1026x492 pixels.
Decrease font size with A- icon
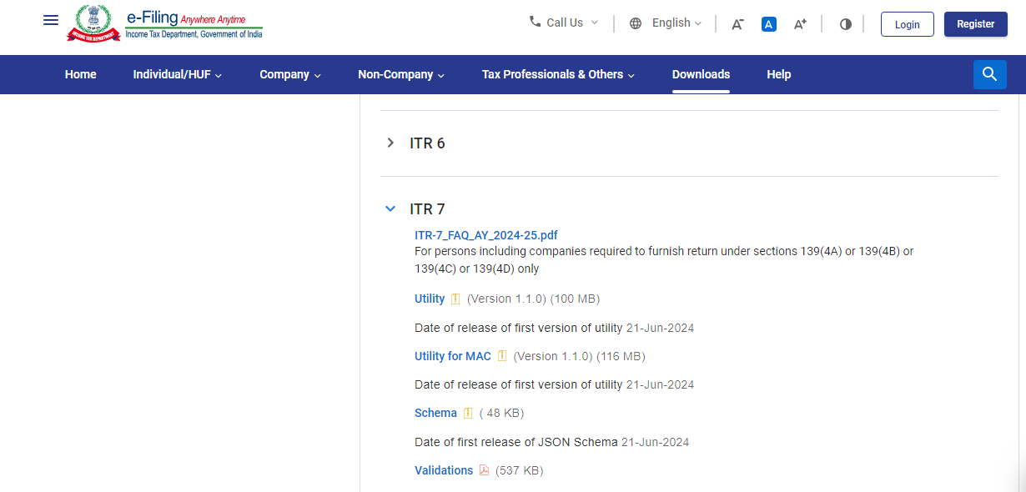[737, 24]
